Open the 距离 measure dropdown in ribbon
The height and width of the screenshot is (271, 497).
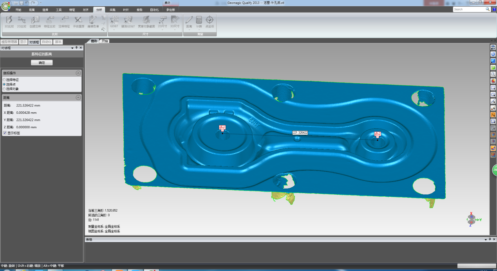(189, 29)
